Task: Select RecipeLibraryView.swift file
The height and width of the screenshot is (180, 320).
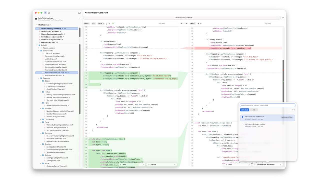Action: click(56, 117)
